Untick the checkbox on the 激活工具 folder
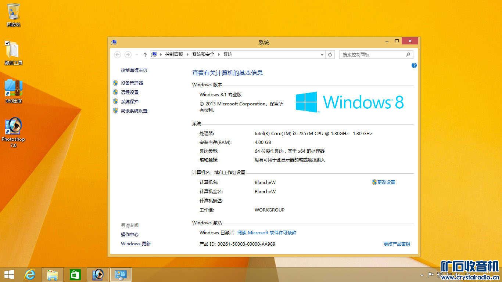 tap(7, 43)
